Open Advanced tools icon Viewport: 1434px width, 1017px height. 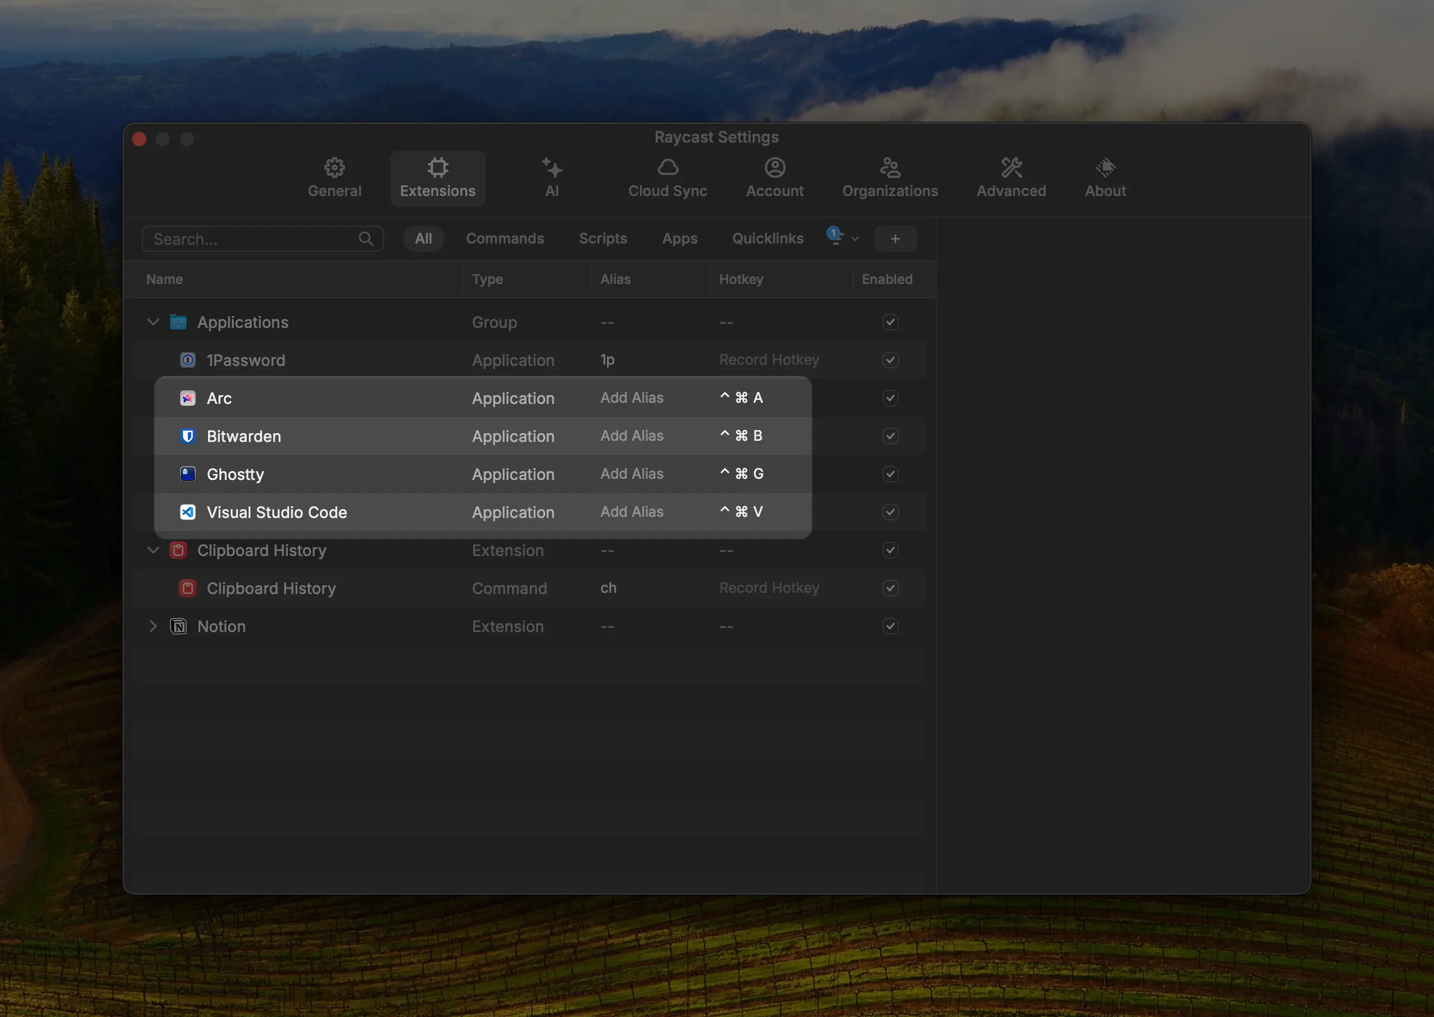[x=1011, y=168]
